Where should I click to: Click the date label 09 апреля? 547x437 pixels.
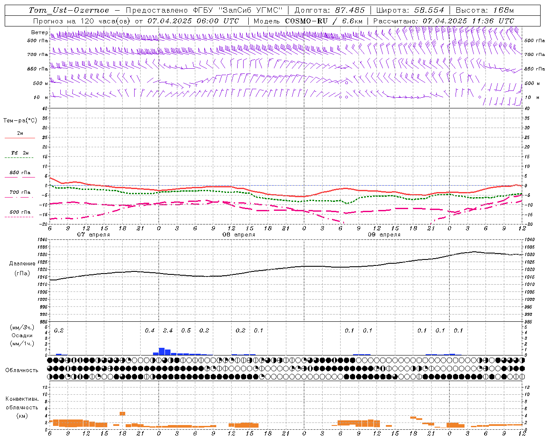tap(384, 235)
